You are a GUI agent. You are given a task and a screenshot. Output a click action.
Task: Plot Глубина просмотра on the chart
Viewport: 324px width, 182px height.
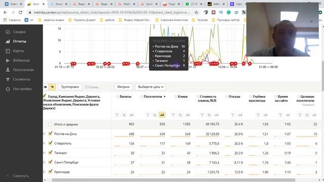click(265, 115)
